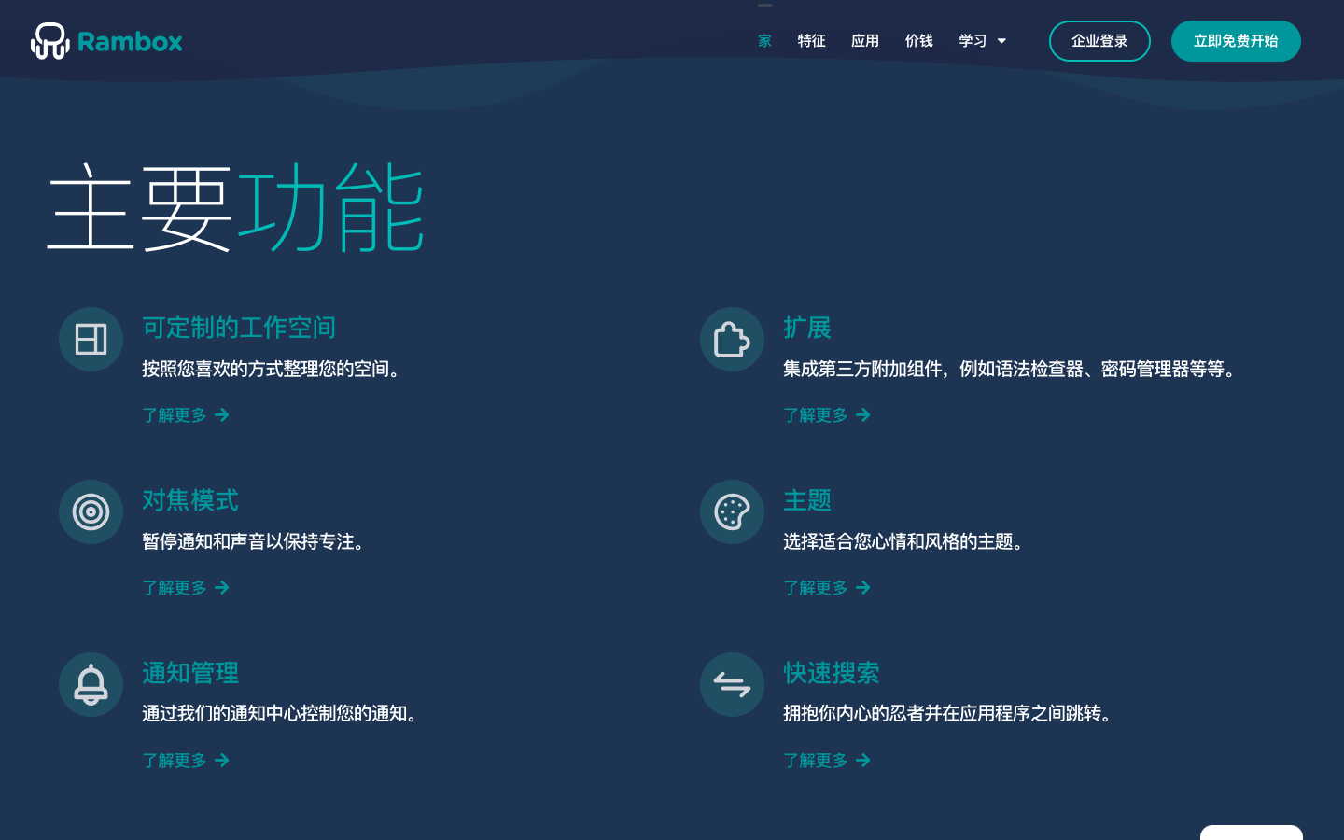Select the 特征 menu item
The image size is (1344, 840).
tap(811, 40)
